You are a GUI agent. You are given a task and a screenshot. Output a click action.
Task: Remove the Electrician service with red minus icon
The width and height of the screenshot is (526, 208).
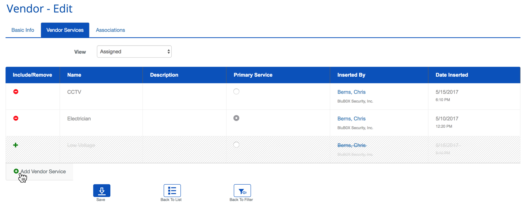16,118
